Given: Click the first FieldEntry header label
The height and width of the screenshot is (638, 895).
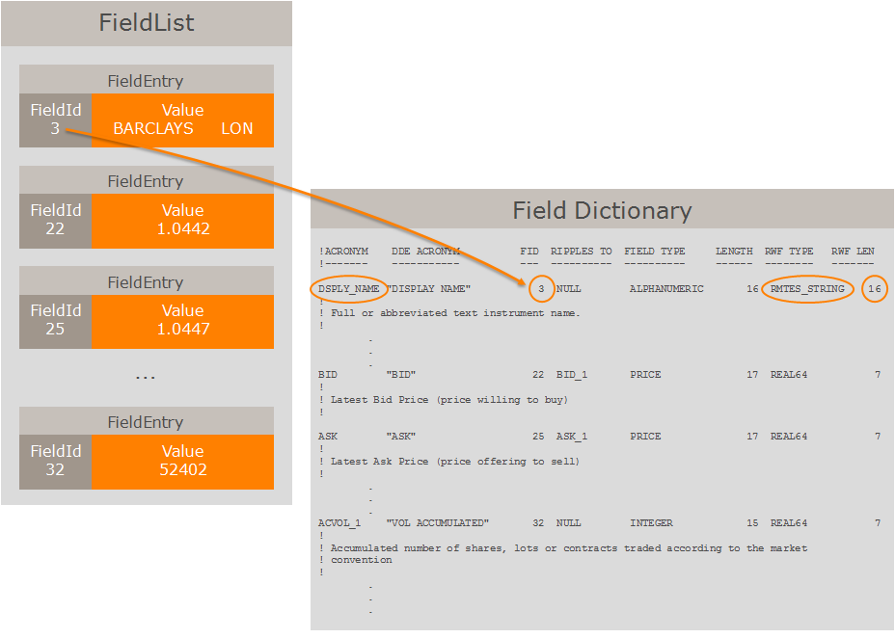Looking at the screenshot, I should pos(147,80).
